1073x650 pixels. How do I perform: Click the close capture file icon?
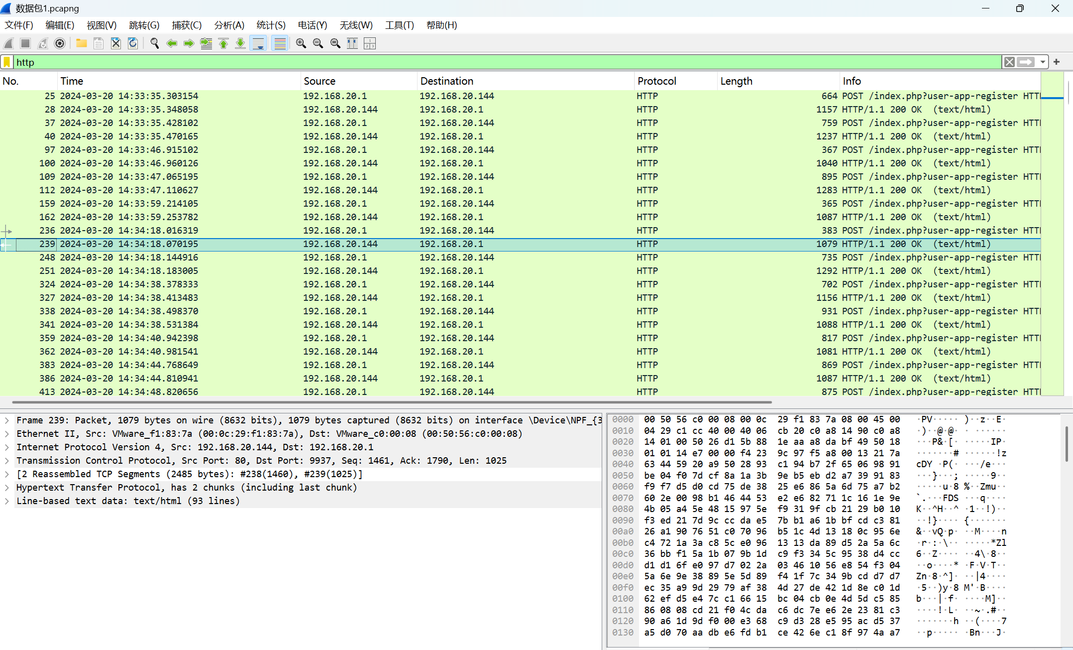[x=116, y=44]
